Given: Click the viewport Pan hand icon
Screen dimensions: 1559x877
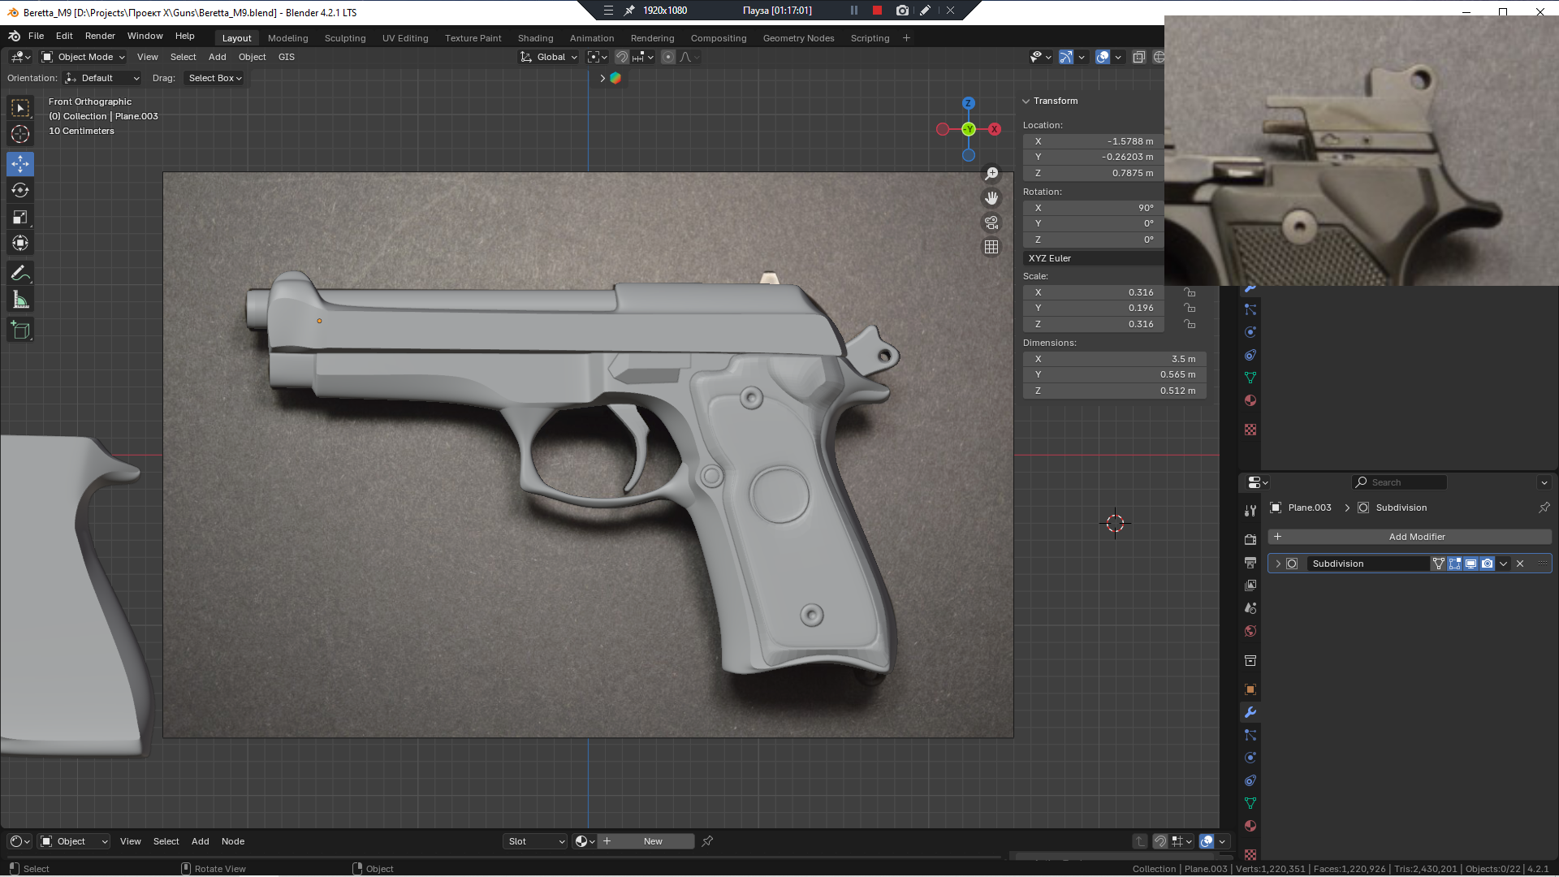Looking at the screenshot, I should pos(991,198).
